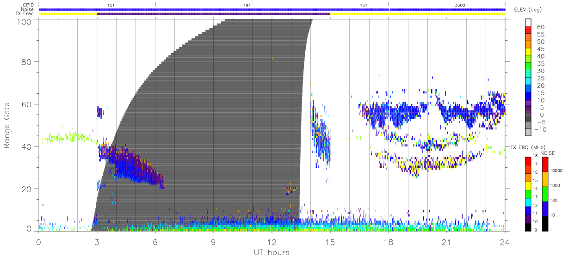Screen dimensions: 568x262
Task: Click x-axis tick label "24"
Action: click(x=505, y=242)
